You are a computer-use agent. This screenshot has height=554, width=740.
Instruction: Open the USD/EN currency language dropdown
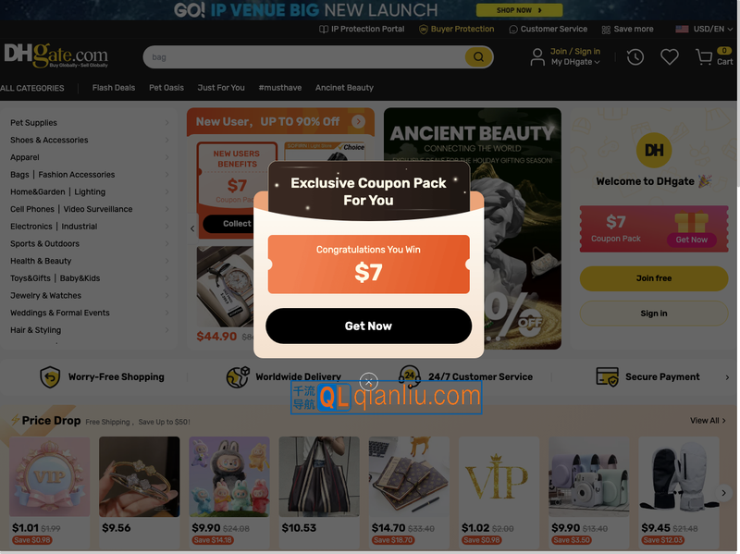[x=704, y=29]
